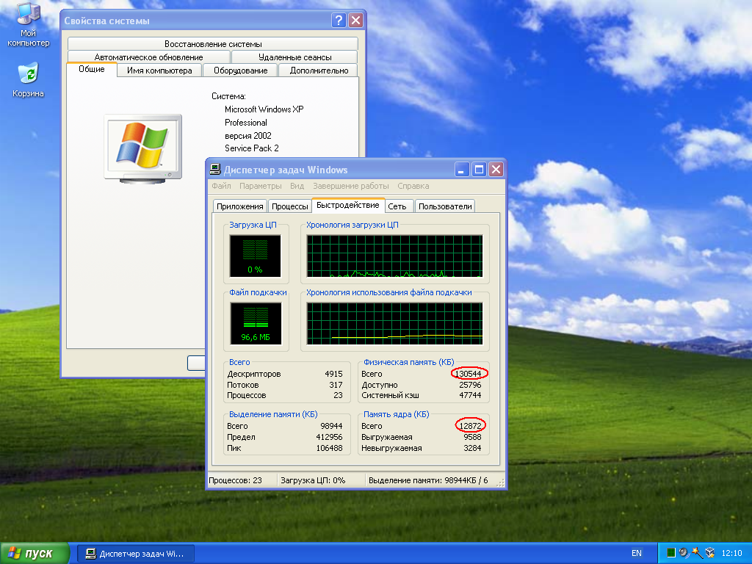Open the Start menu via Пуск

tap(35, 553)
